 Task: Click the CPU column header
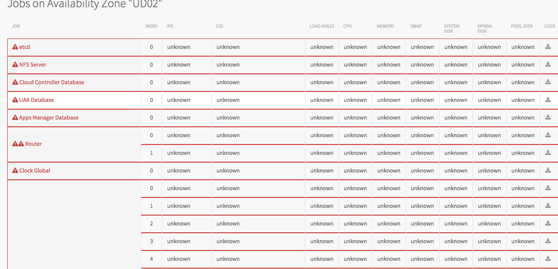347,26
